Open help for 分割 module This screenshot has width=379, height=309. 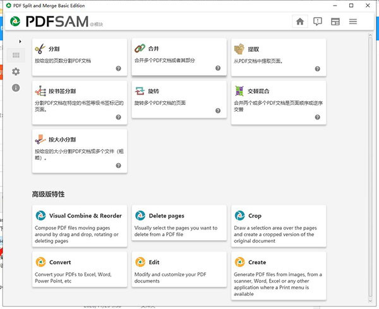tap(119, 68)
